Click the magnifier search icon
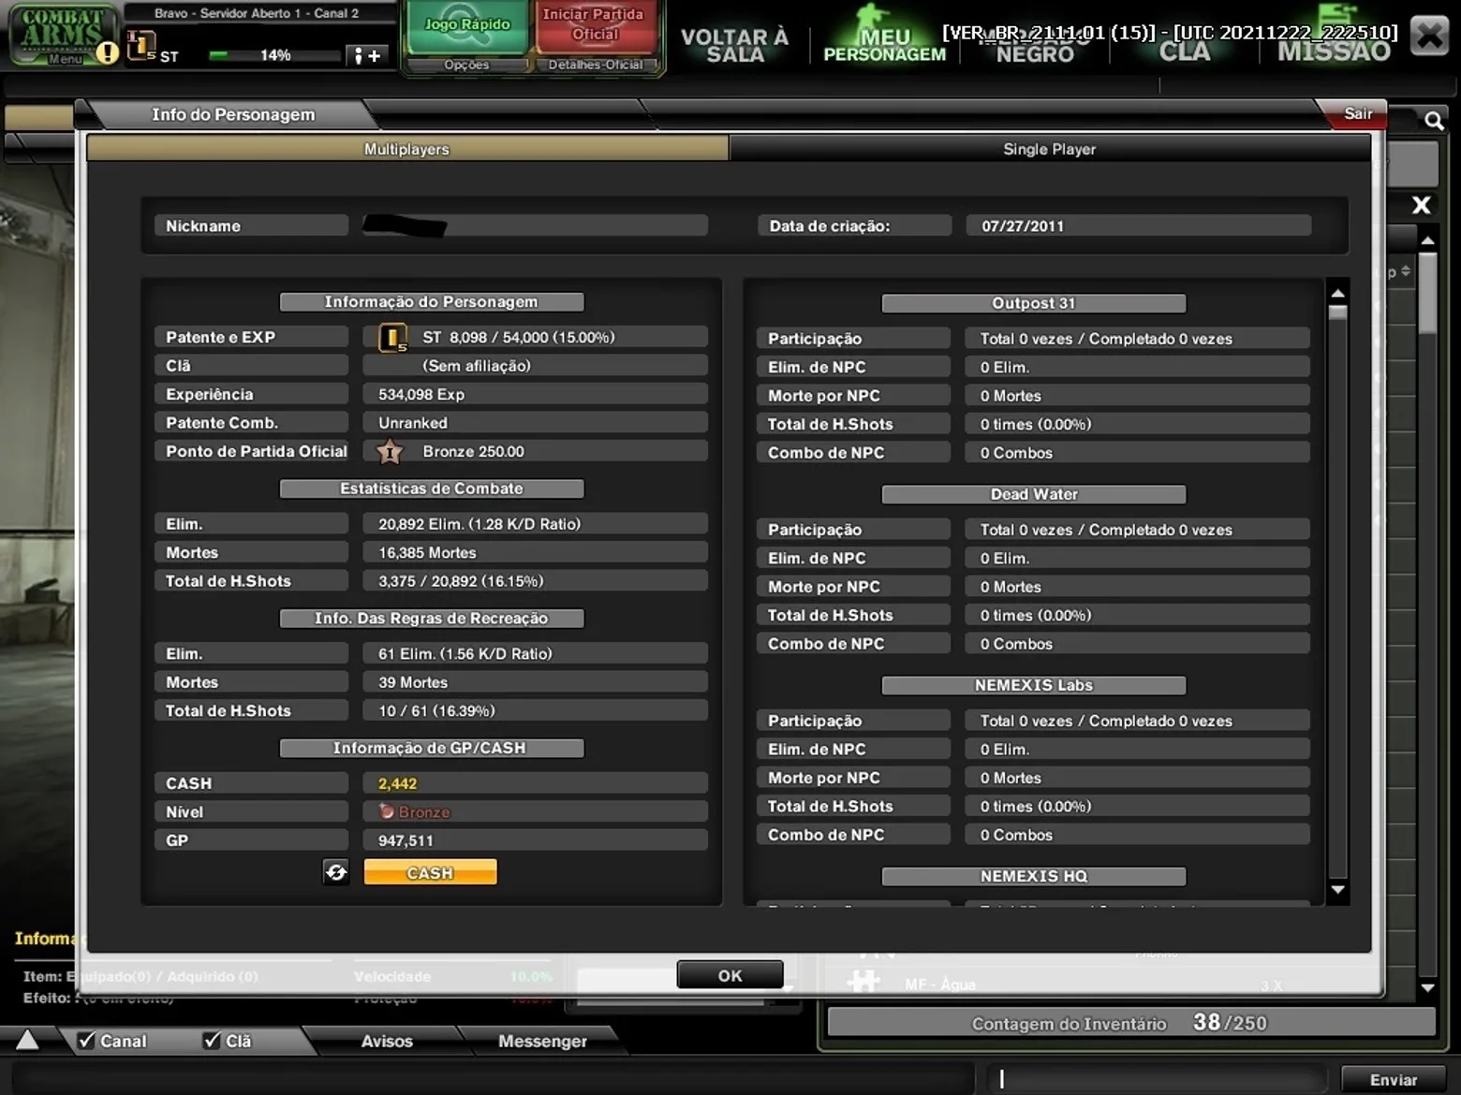Screen dimensions: 1461x1095 coord(1433,121)
